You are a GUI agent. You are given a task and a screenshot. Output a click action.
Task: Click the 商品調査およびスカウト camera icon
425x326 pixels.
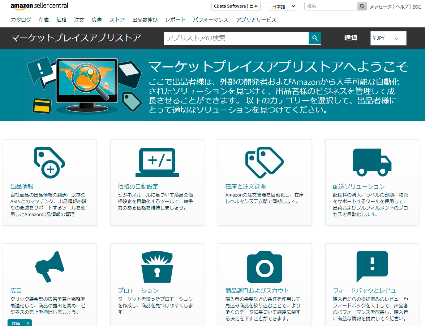[x=265, y=267]
